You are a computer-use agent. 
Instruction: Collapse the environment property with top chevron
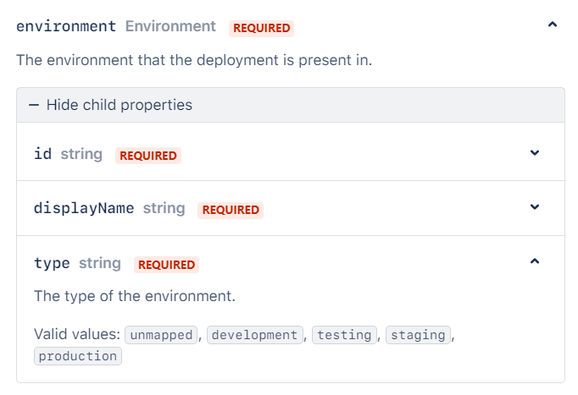click(553, 25)
